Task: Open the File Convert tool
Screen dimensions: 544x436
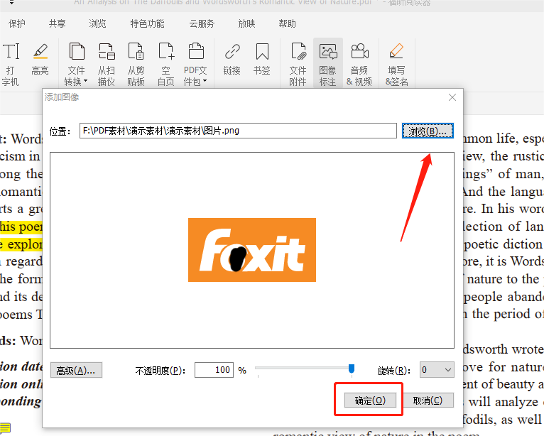Action: point(76,64)
